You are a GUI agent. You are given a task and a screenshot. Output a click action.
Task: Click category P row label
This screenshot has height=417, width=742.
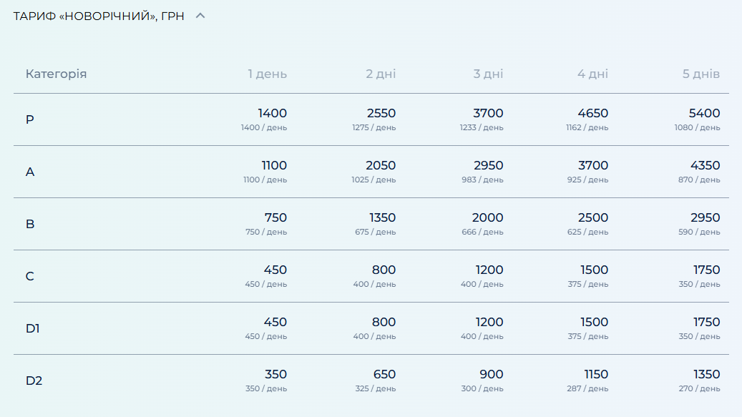[x=30, y=119]
